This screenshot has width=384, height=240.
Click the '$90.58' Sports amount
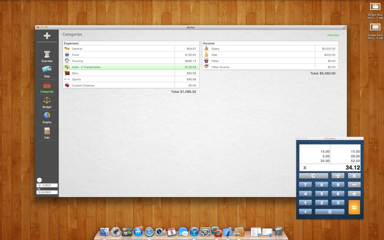191,79
